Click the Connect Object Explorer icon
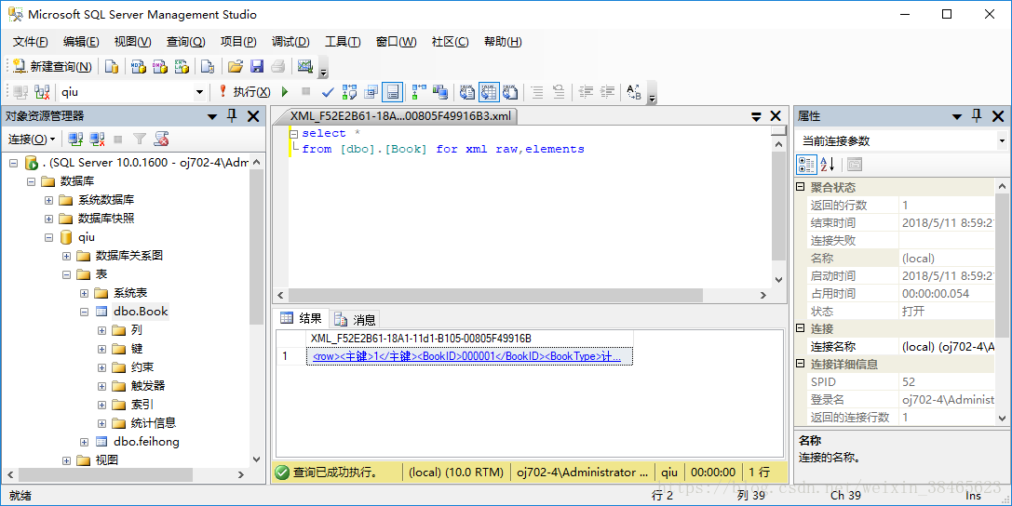 click(x=75, y=140)
